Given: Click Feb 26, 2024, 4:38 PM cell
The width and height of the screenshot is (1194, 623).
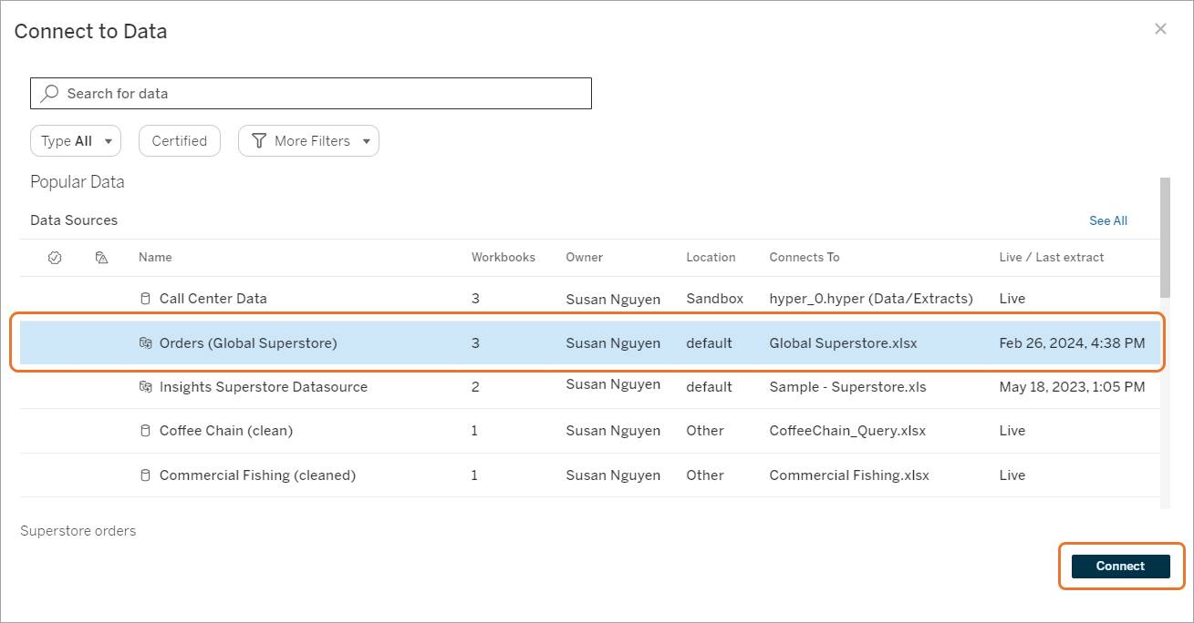Looking at the screenshot, I should (1072, 343).
